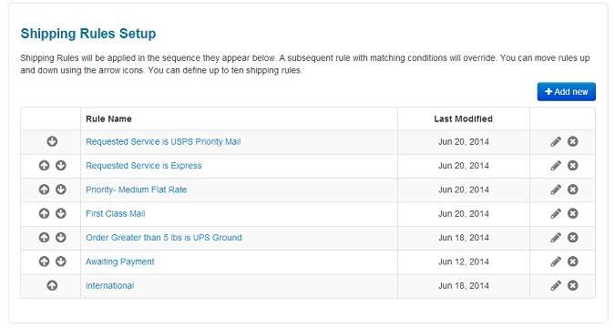The height and width of the screenshot is (328, 615).
Task: Move international rule up
Action: [x=52, y=285]
